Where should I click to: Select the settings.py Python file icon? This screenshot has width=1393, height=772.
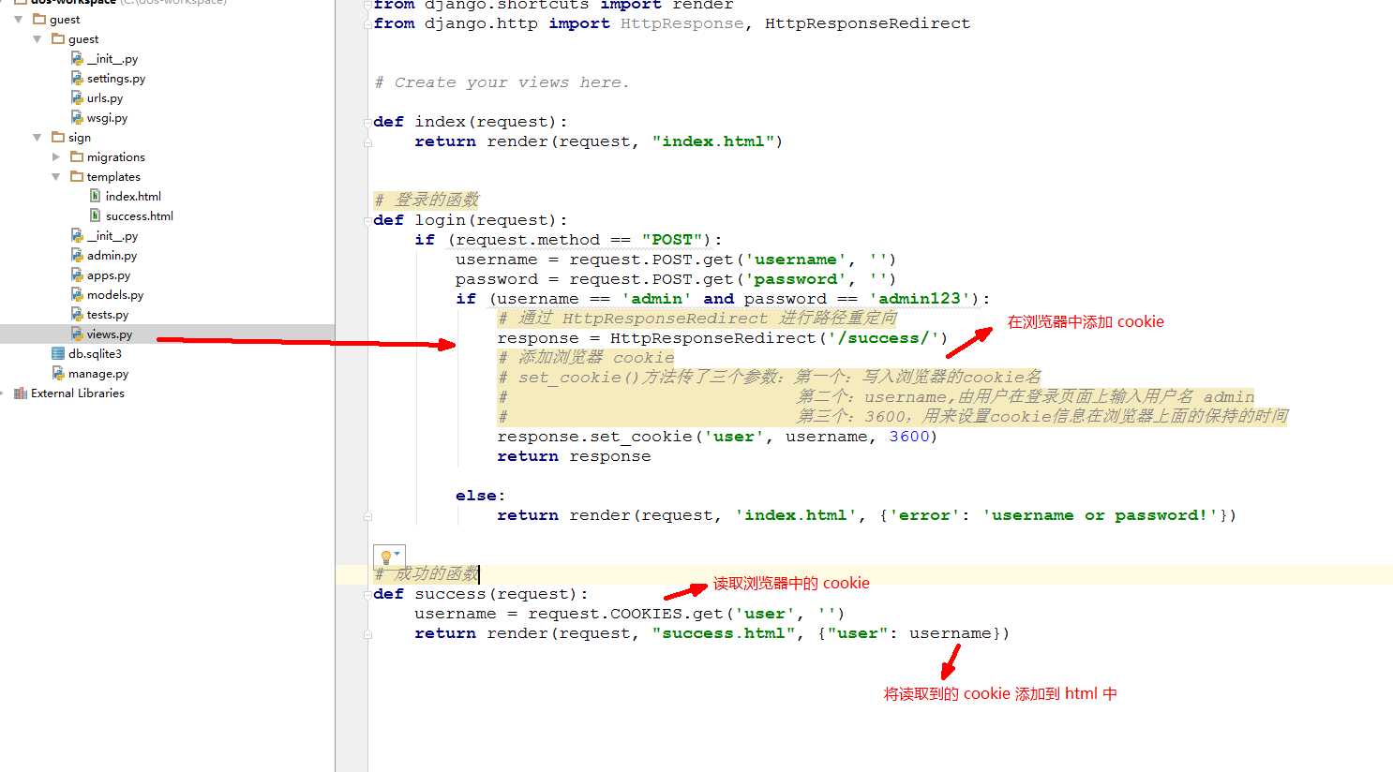[77, 79]
